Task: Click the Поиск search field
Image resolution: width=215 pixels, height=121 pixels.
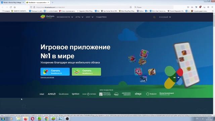Action: click(154, 7)
